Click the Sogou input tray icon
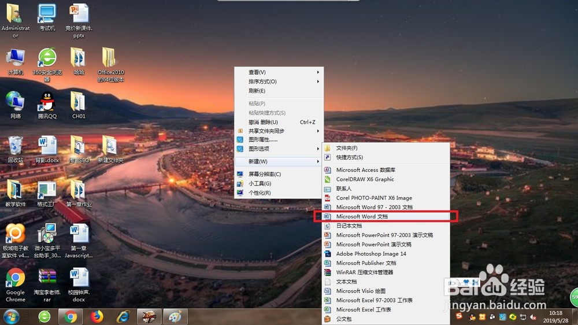This screenshot has height=325, width=578. pos(459,316)
